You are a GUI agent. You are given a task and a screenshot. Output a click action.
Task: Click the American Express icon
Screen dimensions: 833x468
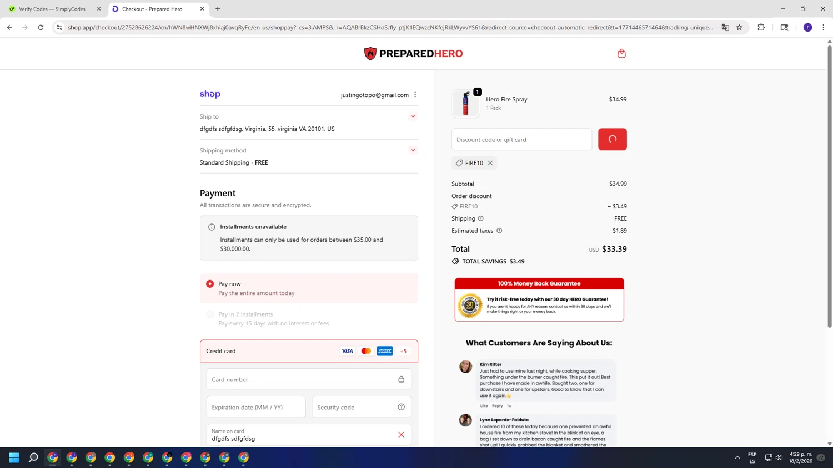[x=385, y=351]
